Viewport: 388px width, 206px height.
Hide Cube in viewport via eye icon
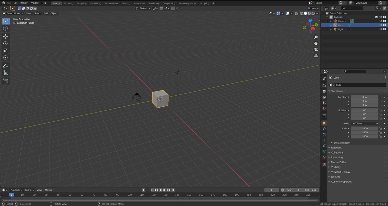tap(381, 25)
